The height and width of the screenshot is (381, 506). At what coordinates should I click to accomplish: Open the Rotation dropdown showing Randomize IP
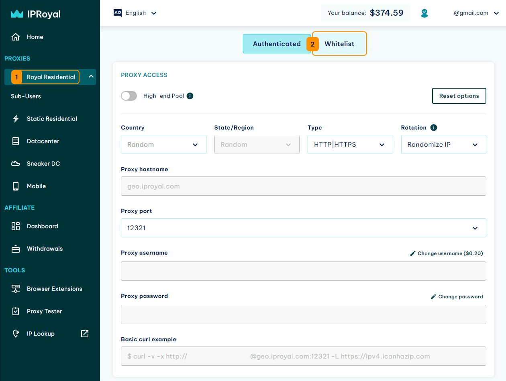point(444,144)
